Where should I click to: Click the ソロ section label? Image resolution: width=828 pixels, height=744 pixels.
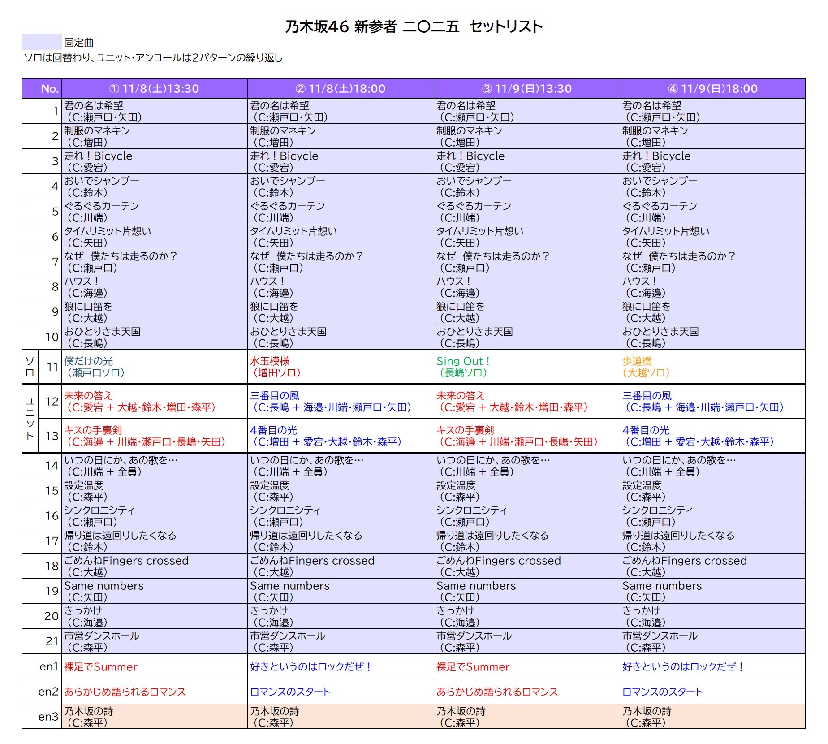tap(30, 367)
